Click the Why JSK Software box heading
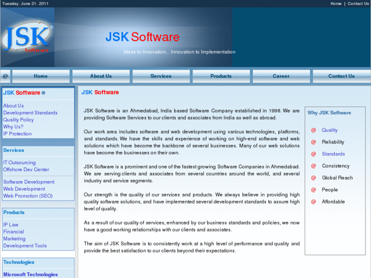371x278 pixels. tap(329, 113)
